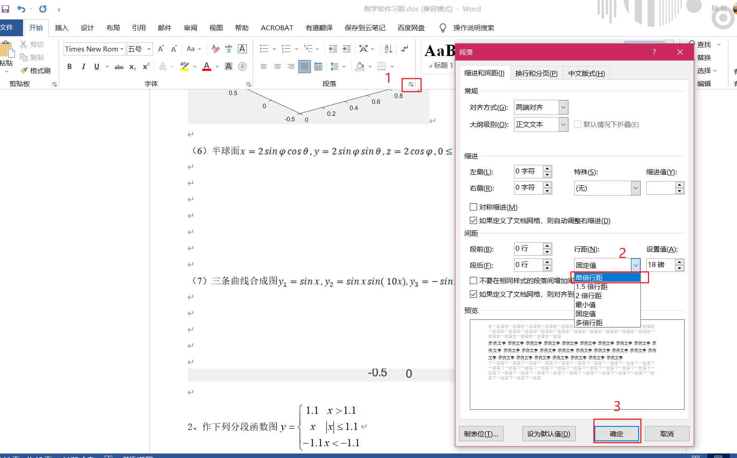Align text to the left
The width and height of the screenshot is (737, 458).
(x=264, y=67)
